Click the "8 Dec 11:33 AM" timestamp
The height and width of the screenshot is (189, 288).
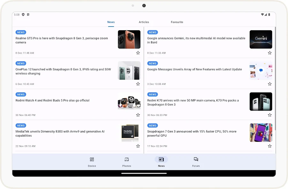pos(156,53)
